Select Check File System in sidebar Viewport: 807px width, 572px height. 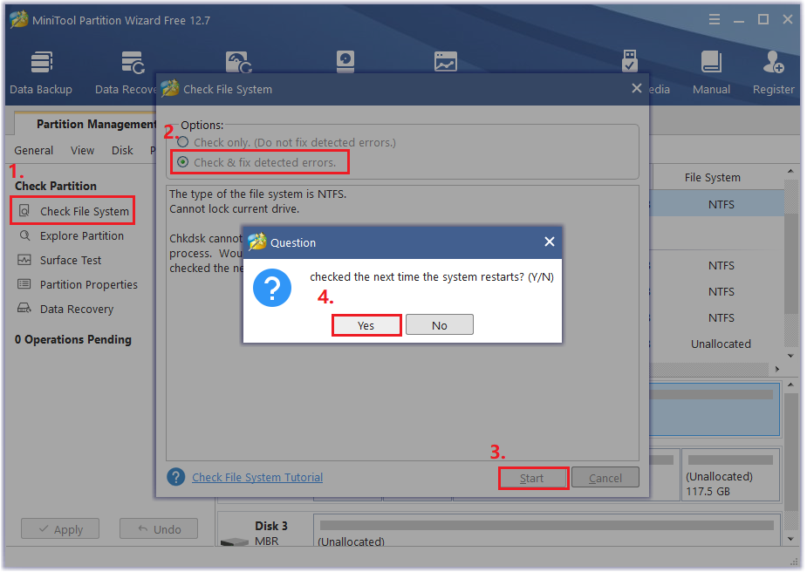pos(72,211)
